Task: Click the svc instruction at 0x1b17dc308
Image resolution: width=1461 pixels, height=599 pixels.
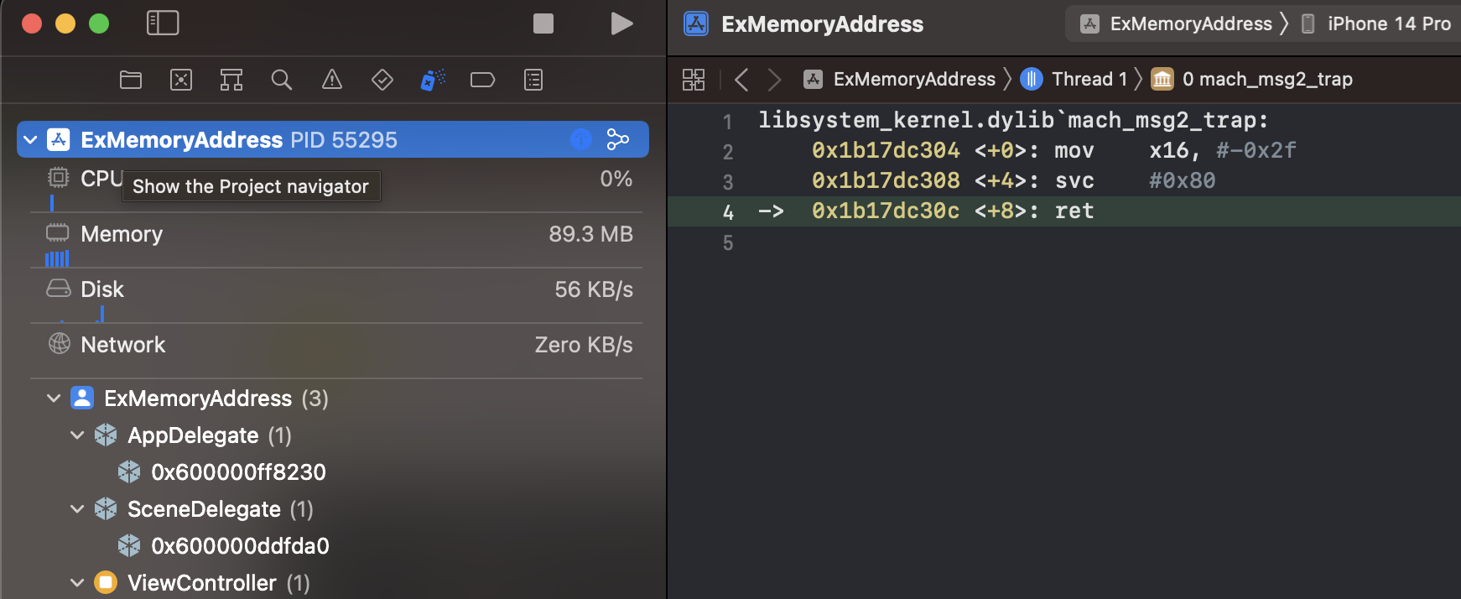Action: pyautogui.click(x=1074, y=180)
